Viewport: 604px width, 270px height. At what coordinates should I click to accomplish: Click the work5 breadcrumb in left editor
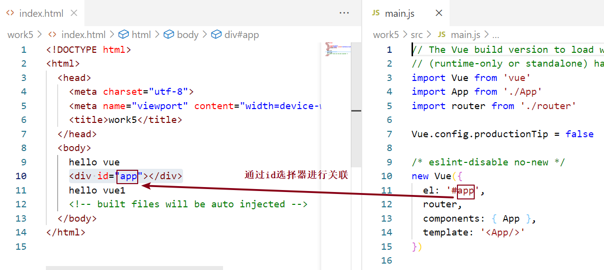click(x=20, y=35)
